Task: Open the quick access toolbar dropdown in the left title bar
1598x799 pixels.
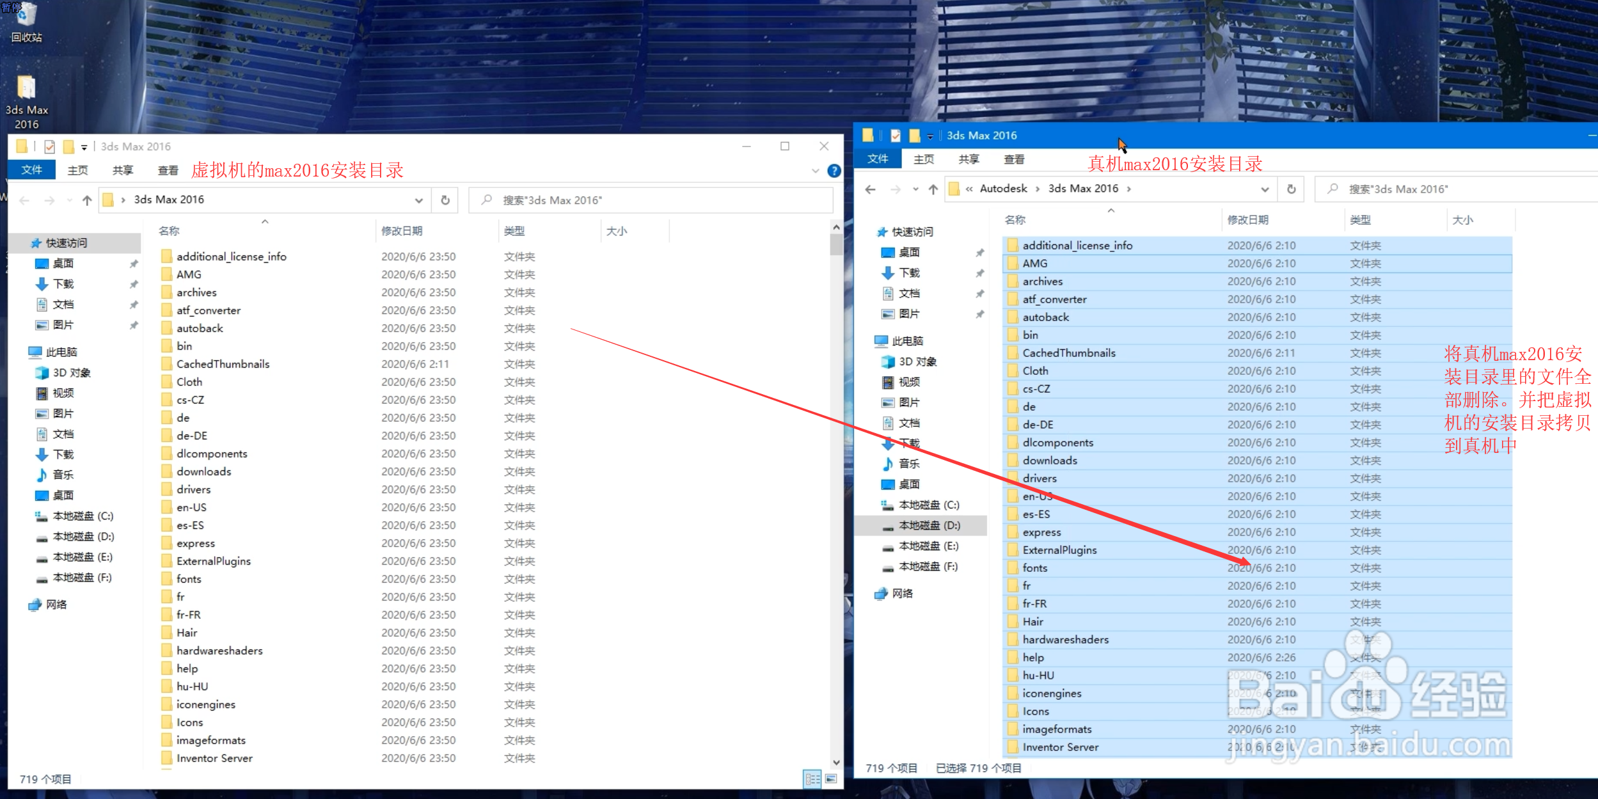Action: (84, 147)
